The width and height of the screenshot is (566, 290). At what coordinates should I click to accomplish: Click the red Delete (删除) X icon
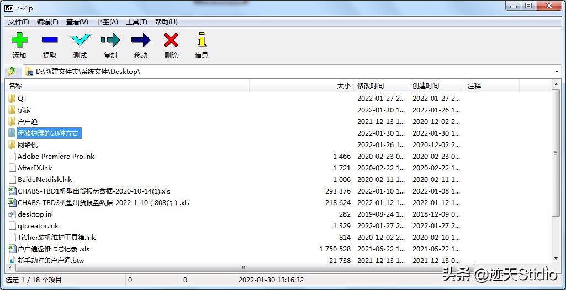tap(171, 40)
